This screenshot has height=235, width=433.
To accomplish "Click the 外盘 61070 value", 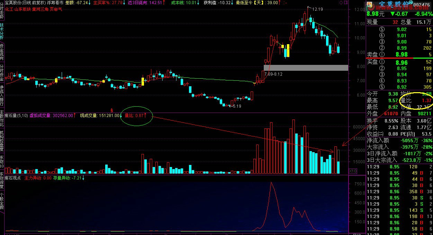I will coord(391,113).
